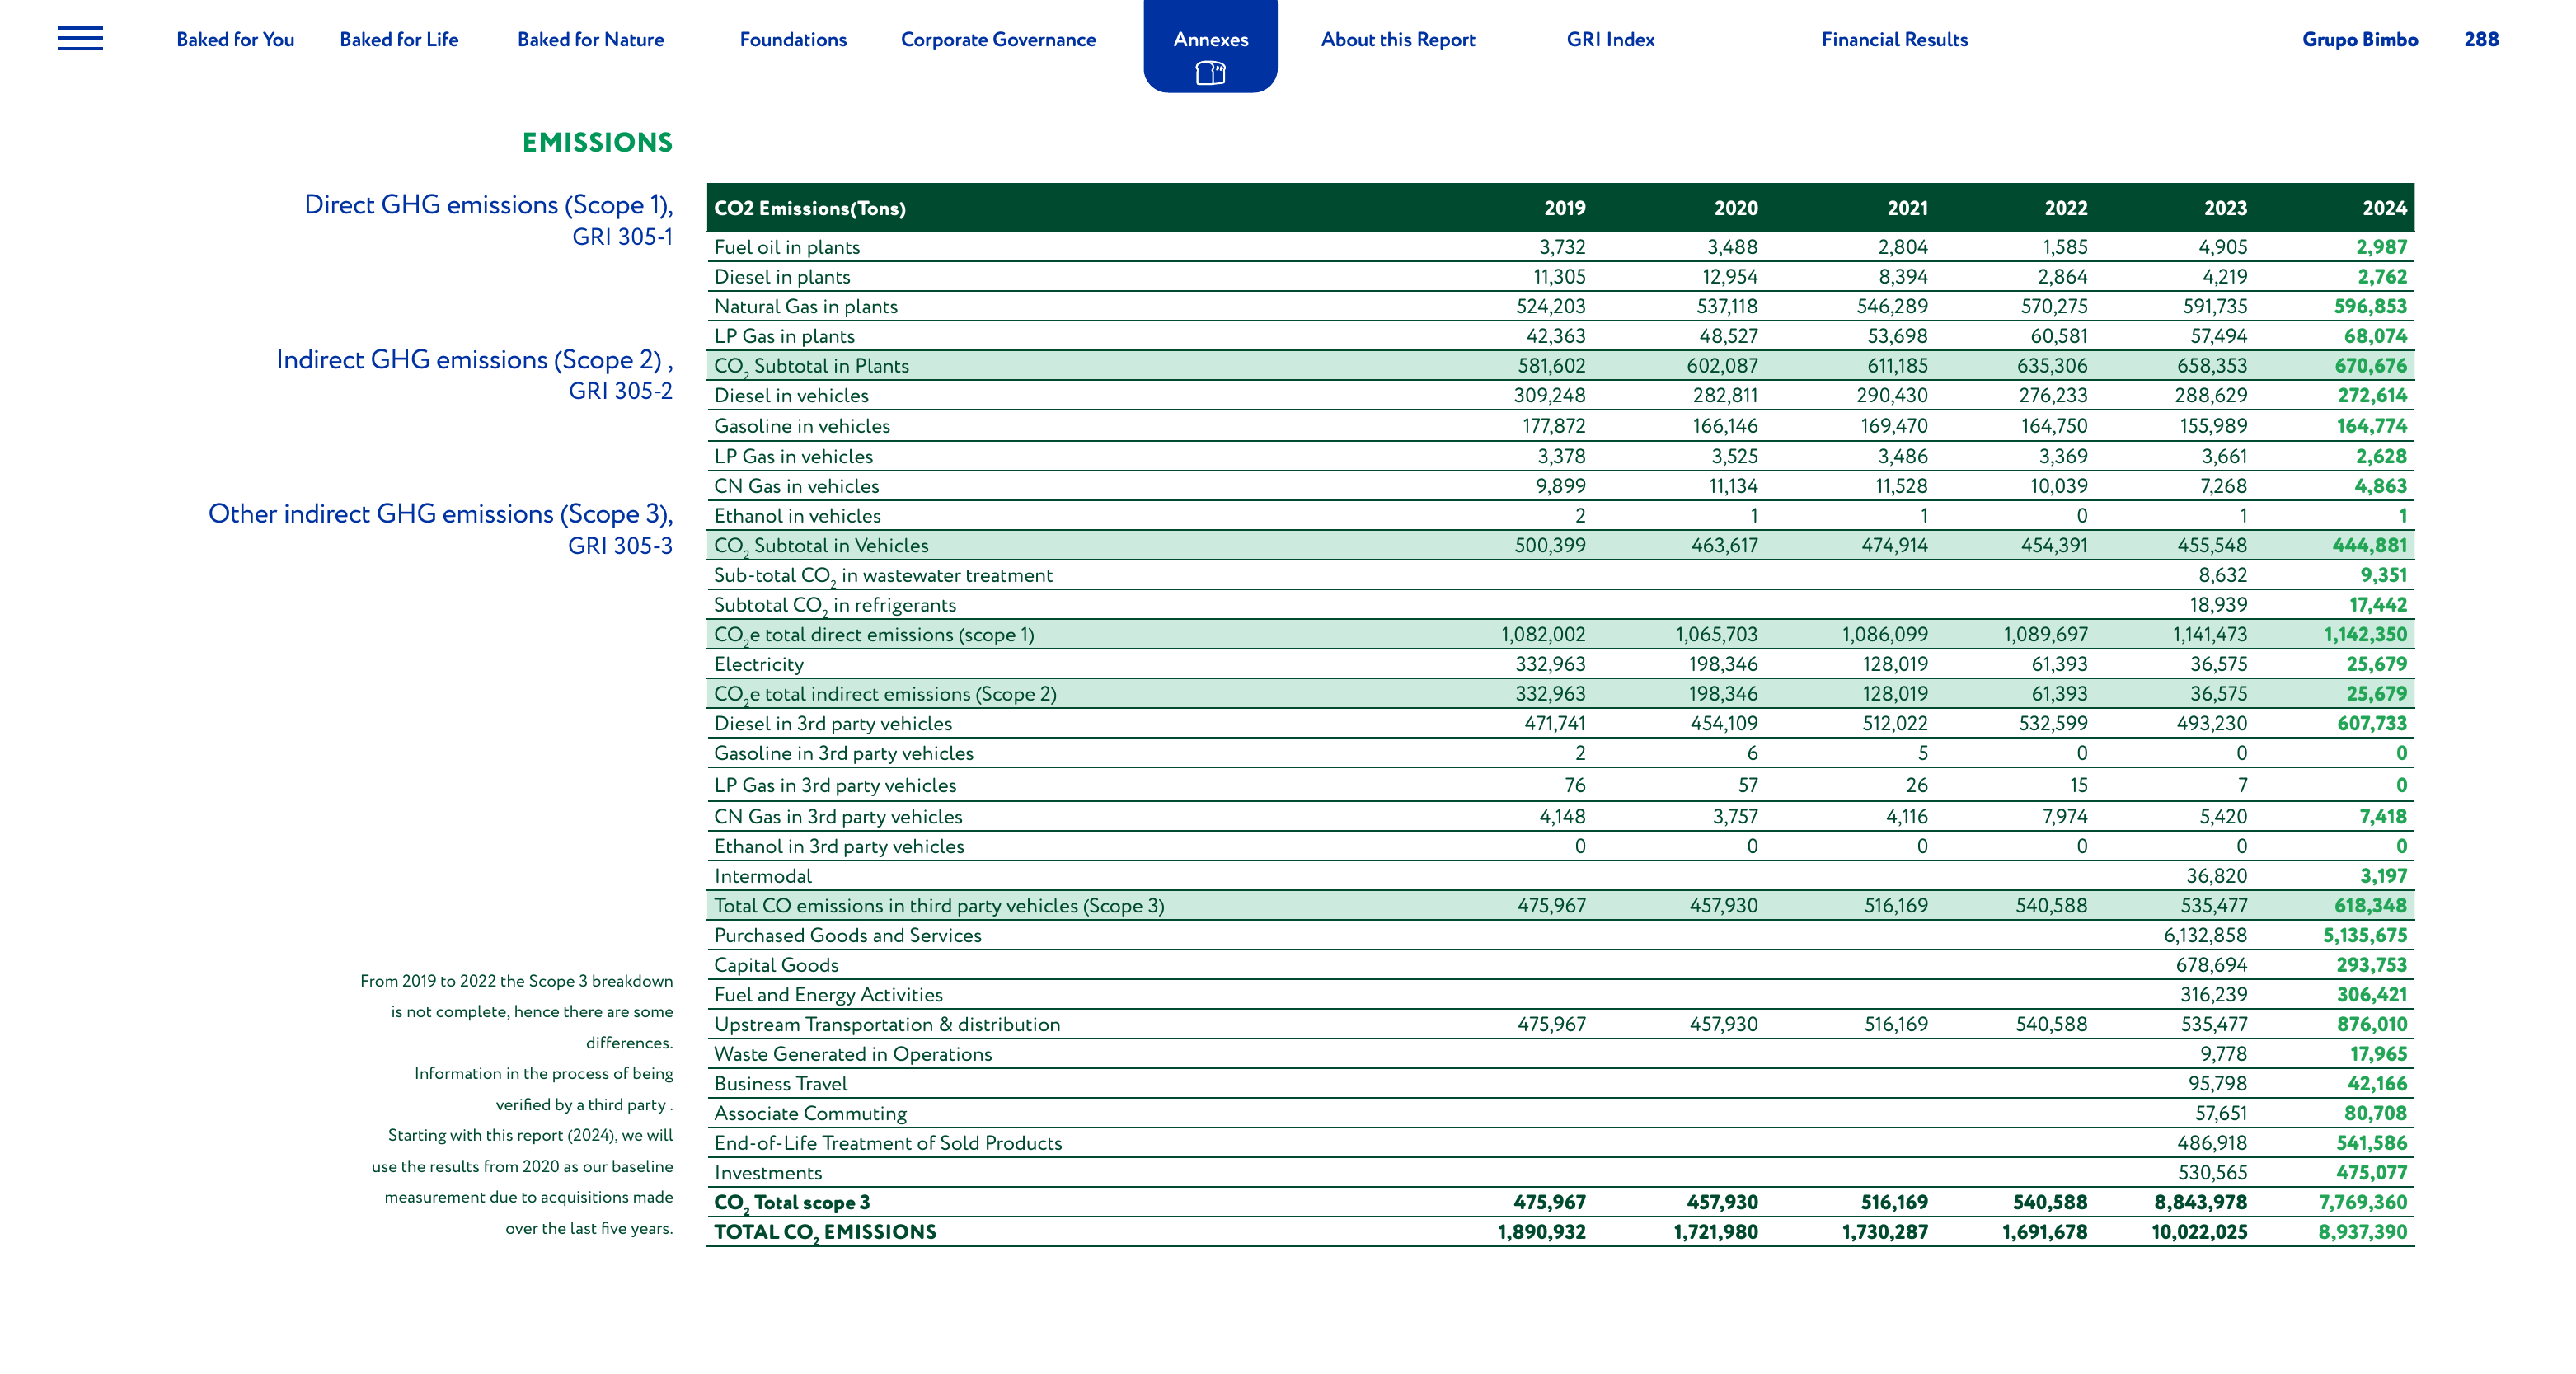Image resolution: width=2576 pixels, height=1374 pixels.
Task: Select Fuel and Energy Activities label
Action: pos(828,995)
